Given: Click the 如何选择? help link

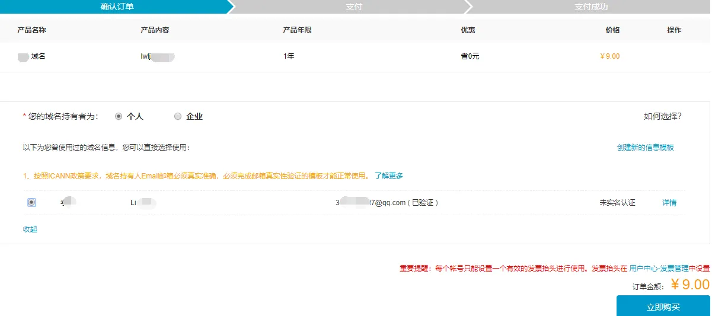Looking at the screenshot, I should point(662,116).
